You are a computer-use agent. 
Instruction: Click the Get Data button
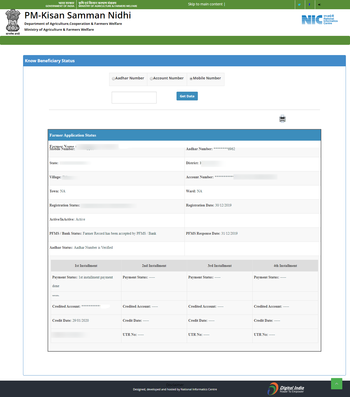point(187,96)
